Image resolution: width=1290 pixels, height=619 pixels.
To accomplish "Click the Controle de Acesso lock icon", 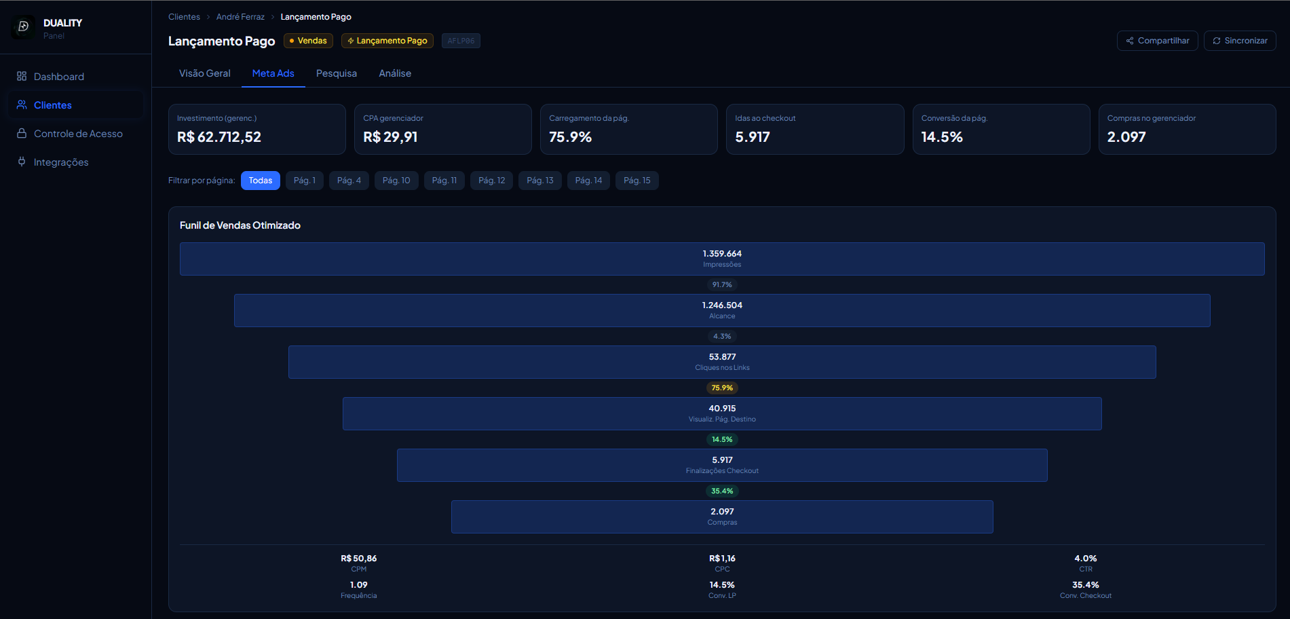I will (x=22, y=133).
